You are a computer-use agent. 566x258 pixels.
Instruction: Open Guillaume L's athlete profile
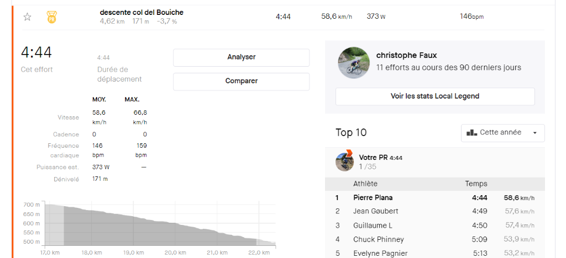(373, 225)
